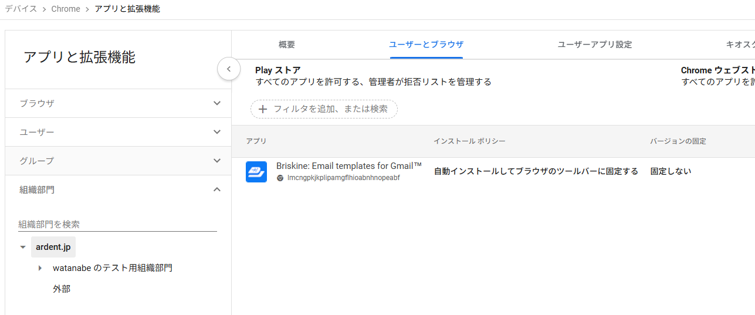Viewport: 755px width, 315px height.
Task: Expand watanabe のテスト用組織部門 tree arrow
Action: pyautogui.click(x=40, y=268)
